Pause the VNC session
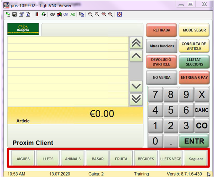The width and height of the screenshot is (214, 178). click(x=37, y=14)
